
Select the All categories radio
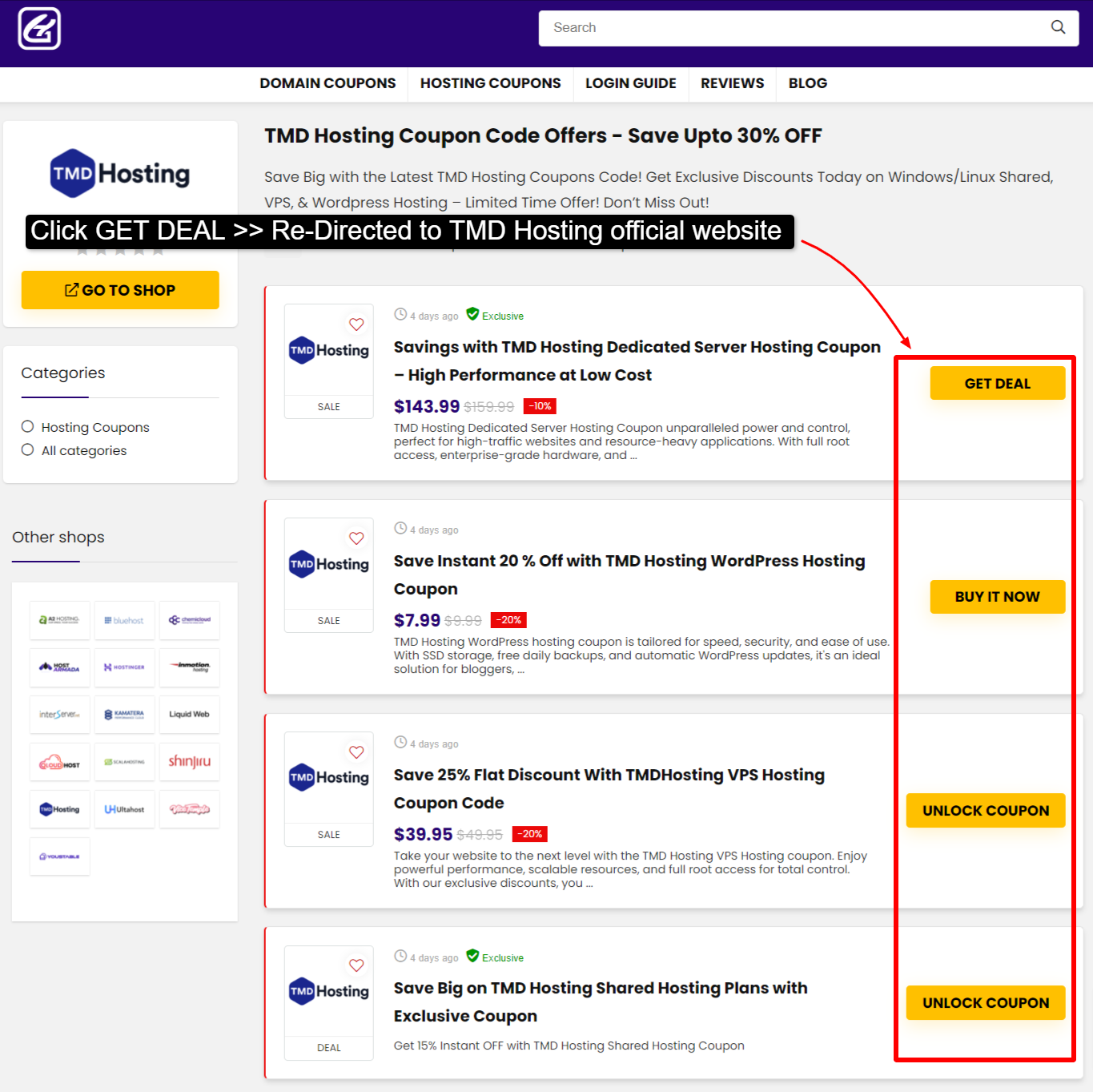point(27,449)
